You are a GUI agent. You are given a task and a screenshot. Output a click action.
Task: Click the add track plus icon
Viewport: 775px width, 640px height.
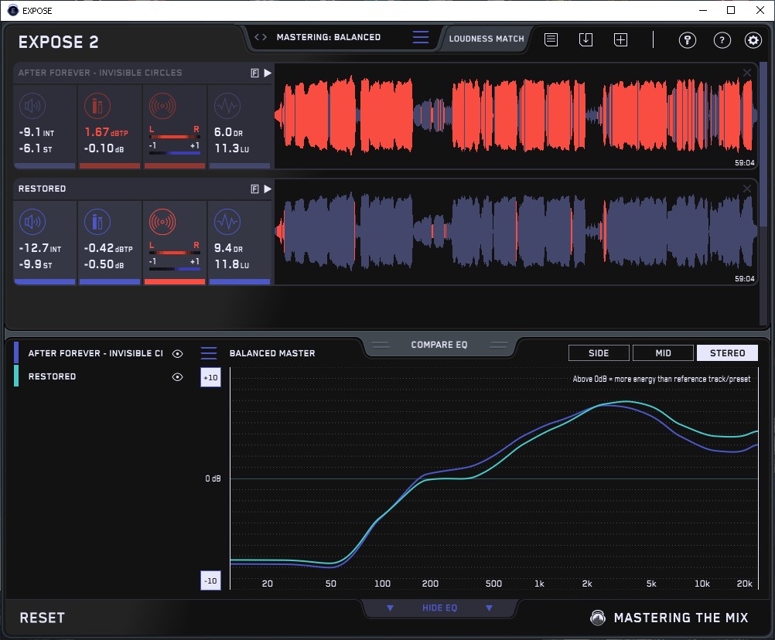pos(620,39)
